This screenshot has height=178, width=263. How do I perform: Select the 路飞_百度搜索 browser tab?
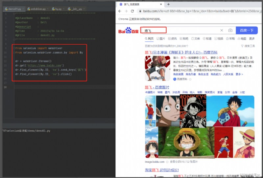140,4
